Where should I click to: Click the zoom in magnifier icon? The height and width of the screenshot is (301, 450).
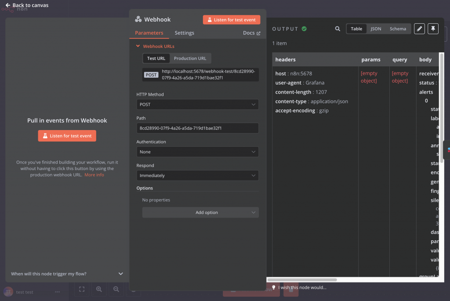(99, 289)
